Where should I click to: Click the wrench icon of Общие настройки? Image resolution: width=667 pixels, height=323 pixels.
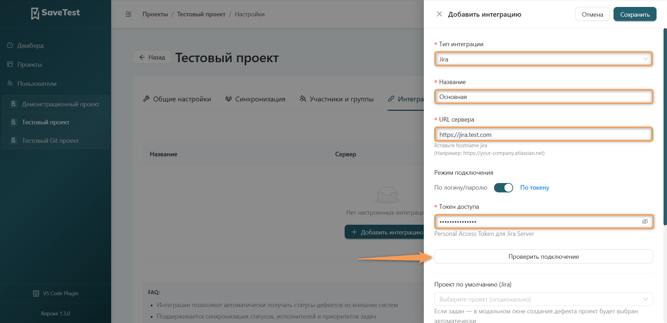[x=146, y=99]
